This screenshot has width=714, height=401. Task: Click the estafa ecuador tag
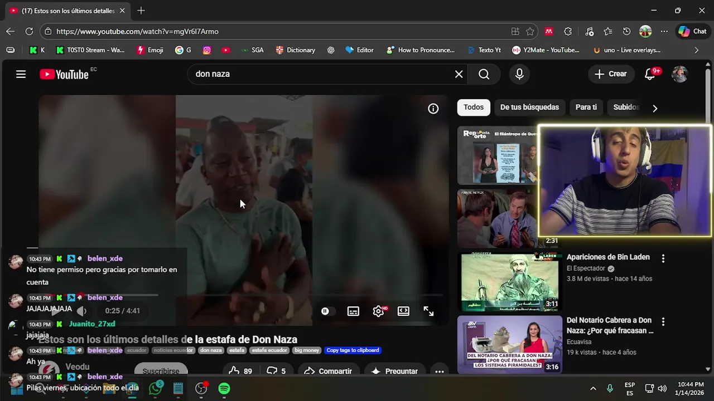point(269,350)
